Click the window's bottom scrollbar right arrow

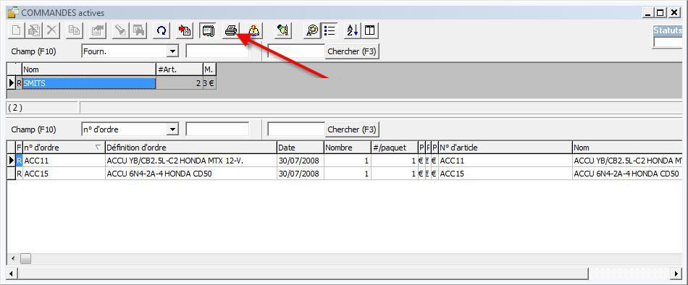(676, 273)
